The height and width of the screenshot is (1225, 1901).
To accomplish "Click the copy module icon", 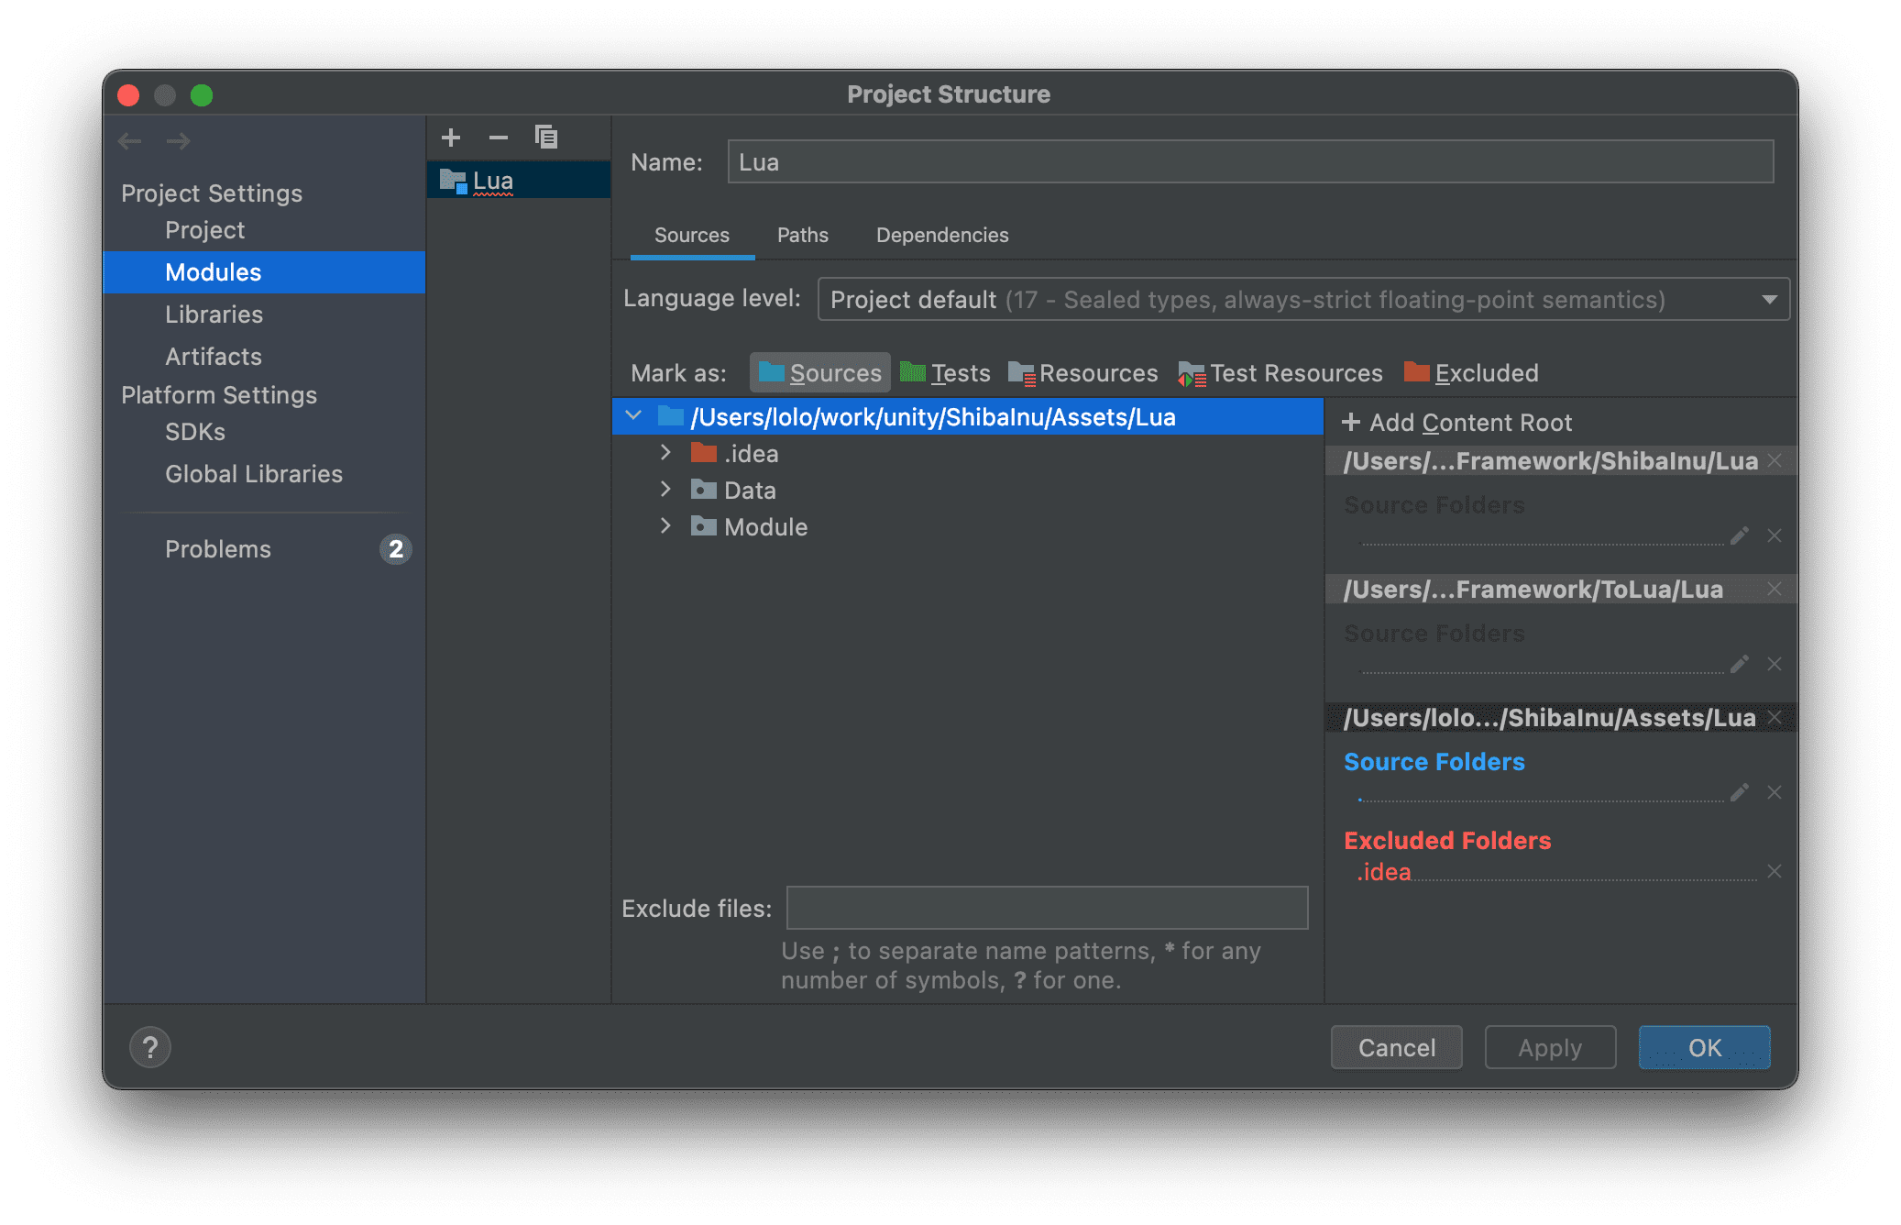I will [546, 138].
